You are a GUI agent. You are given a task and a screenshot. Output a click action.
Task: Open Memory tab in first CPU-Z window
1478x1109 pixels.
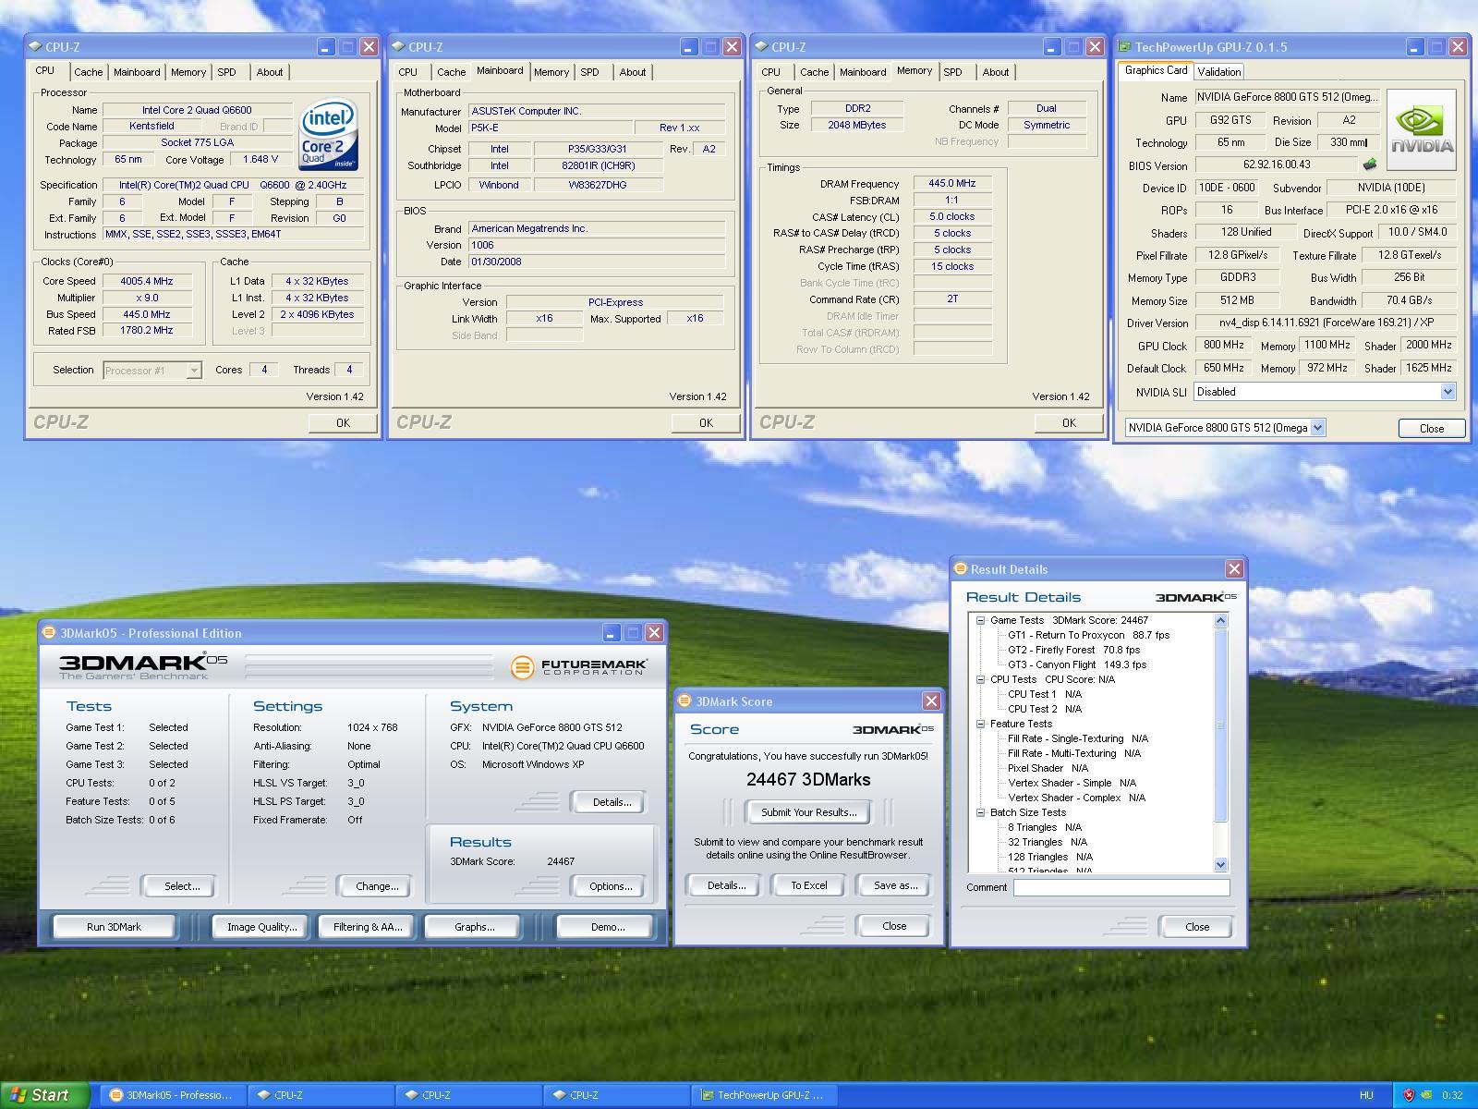pos(188,72)
